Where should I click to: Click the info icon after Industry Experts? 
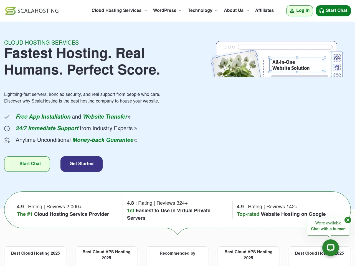pyautogui.click(x=135, y=129)
